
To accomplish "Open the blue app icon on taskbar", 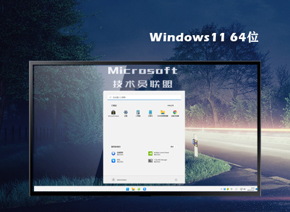I will pyautogui.click(x=144, y=189).
